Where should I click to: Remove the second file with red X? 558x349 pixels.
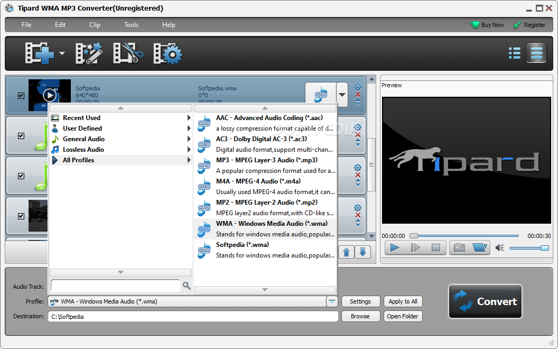tap(358, 135)
